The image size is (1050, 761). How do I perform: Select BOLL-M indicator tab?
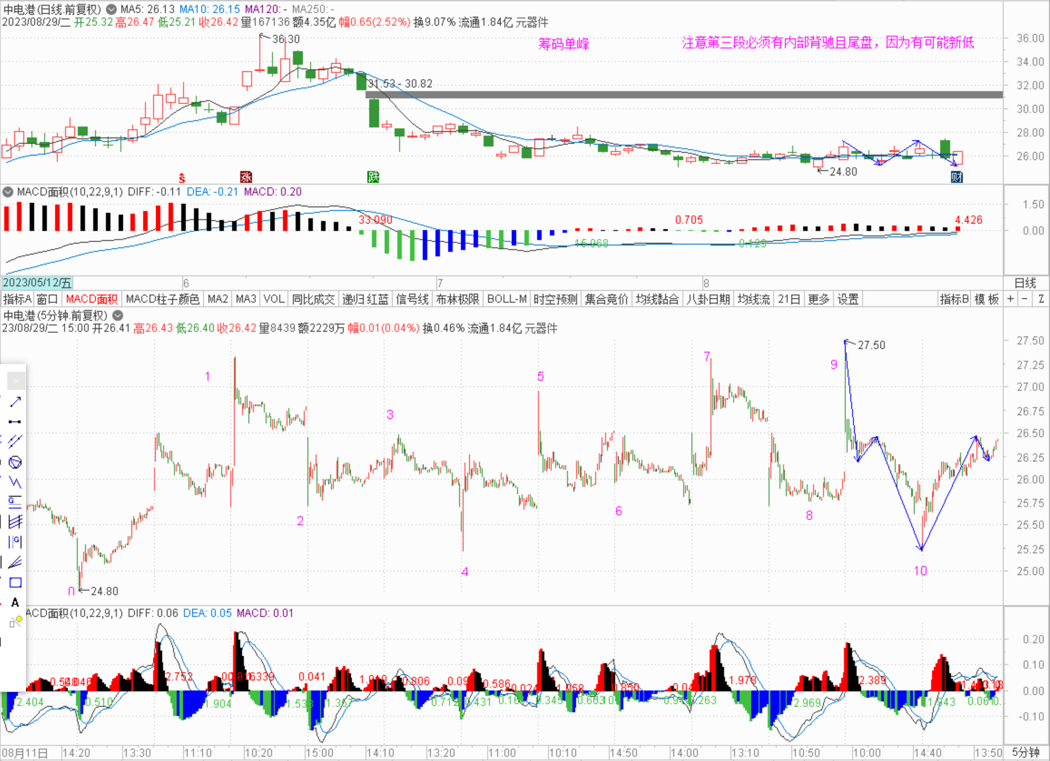click(507, 299)
